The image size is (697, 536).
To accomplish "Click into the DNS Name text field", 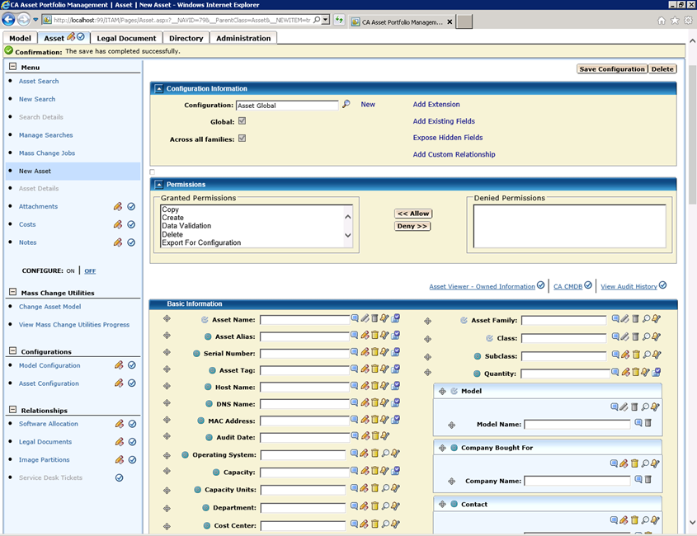I will (x=303, y=404).
